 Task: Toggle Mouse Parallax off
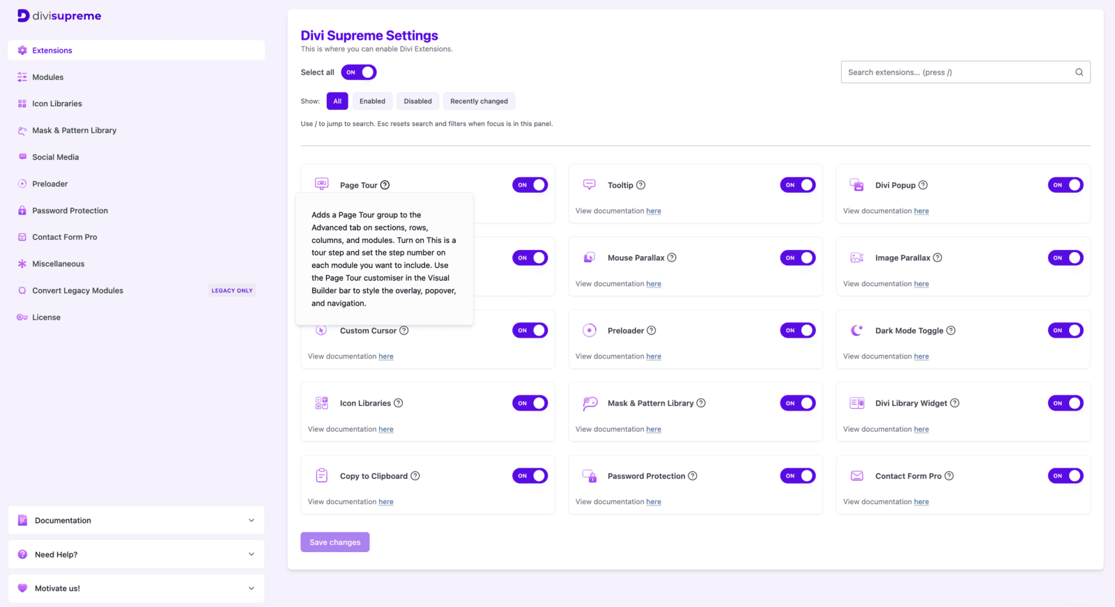pyautogui.click(x=798, y=258)
